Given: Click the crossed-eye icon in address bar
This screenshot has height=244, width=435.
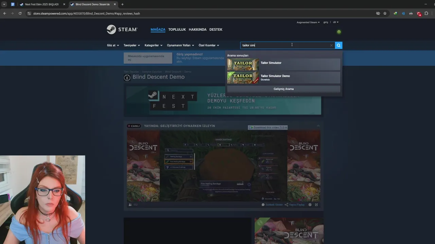Looking at the screenshot, I should pos(378,13).
